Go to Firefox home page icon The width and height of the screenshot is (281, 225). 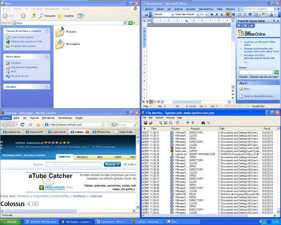click(x=38, y=125)
